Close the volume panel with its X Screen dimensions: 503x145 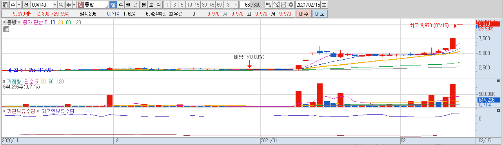click(499, 81)
